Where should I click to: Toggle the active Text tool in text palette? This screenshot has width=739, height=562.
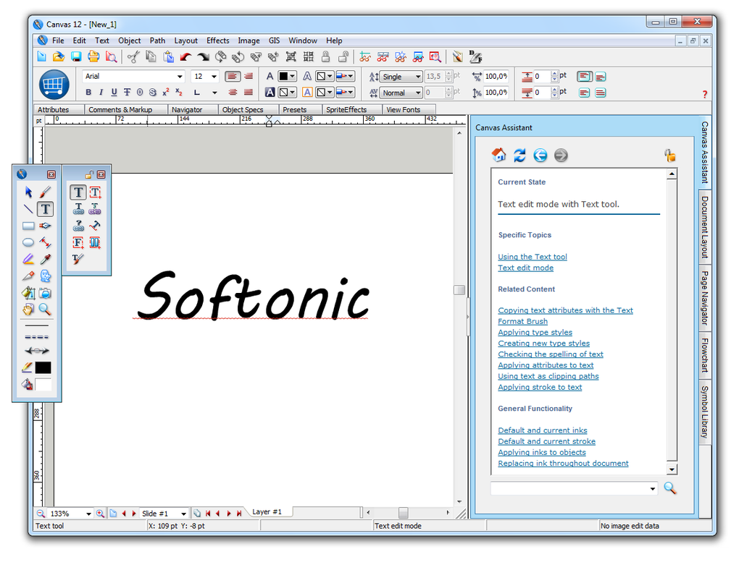[x=78, y=192]
